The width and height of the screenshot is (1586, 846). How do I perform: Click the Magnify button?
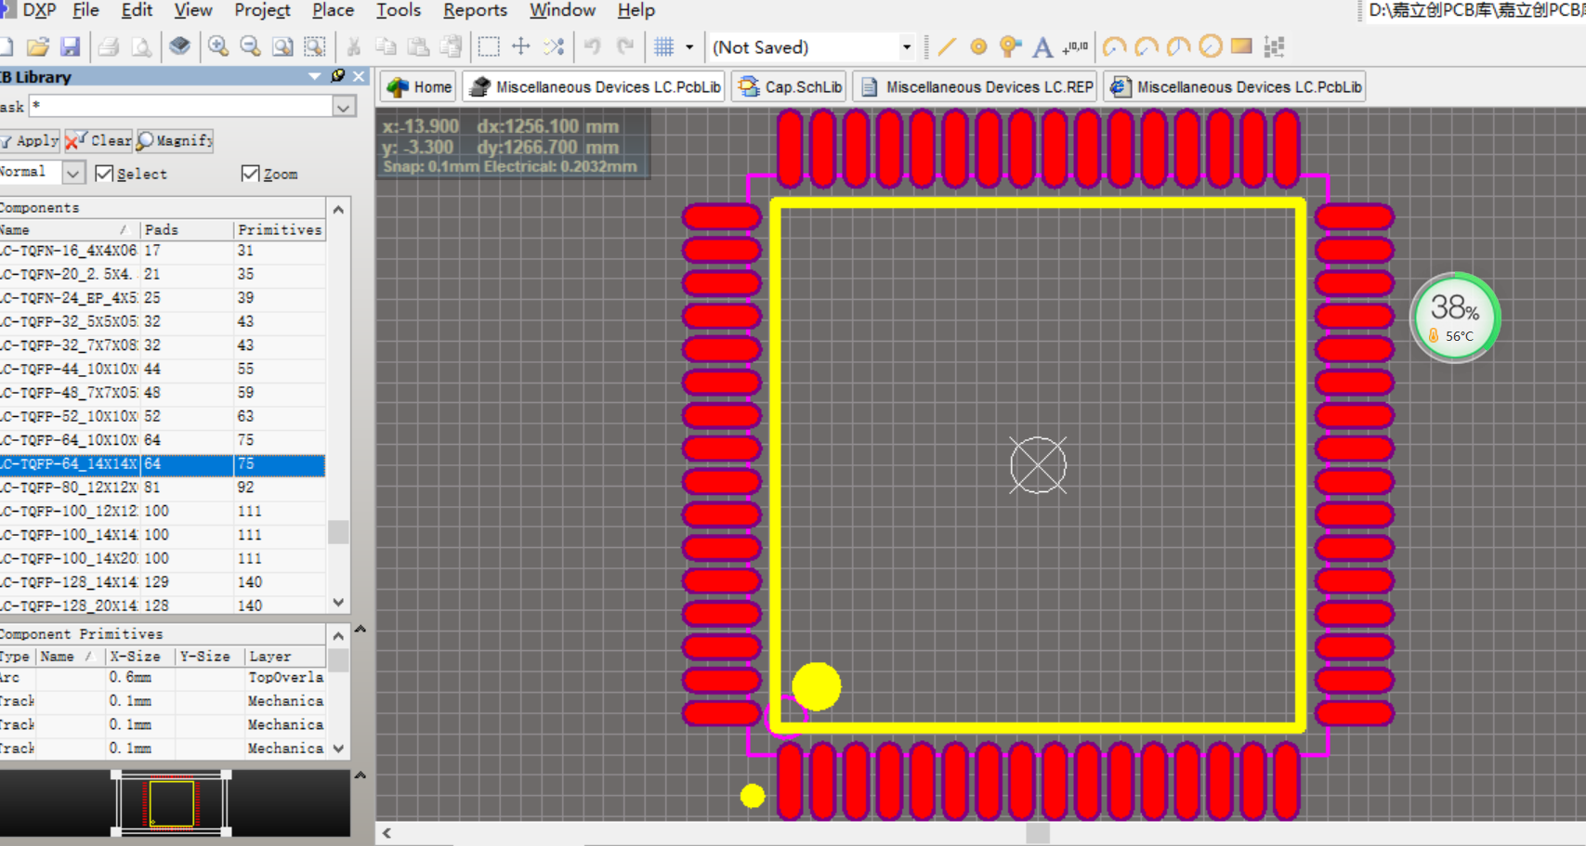pyautogui.click(x=175, y=140)
